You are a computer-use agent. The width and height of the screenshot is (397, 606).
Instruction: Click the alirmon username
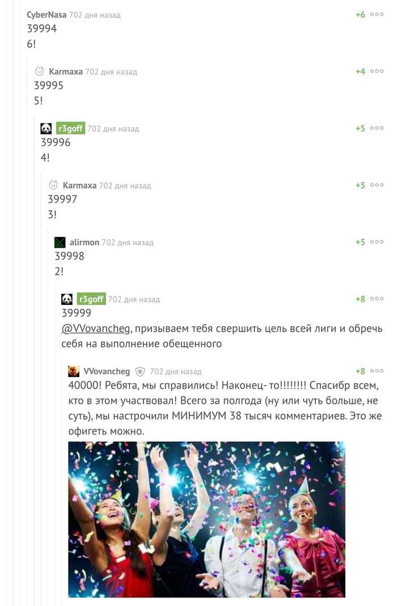point(85,243)
